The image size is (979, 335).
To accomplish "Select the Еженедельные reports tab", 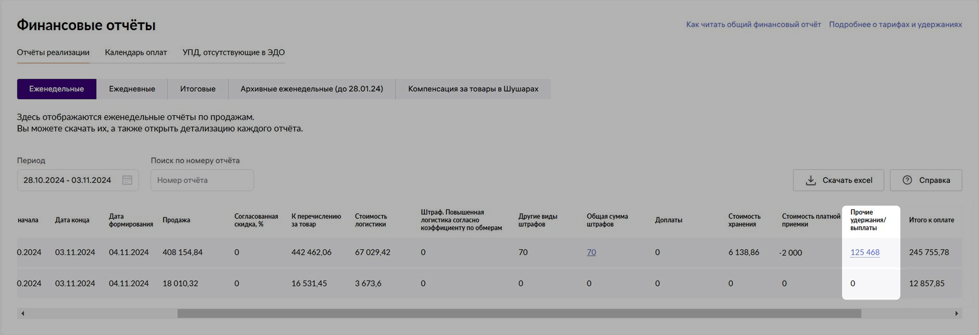I will click(x=57, y=89).
